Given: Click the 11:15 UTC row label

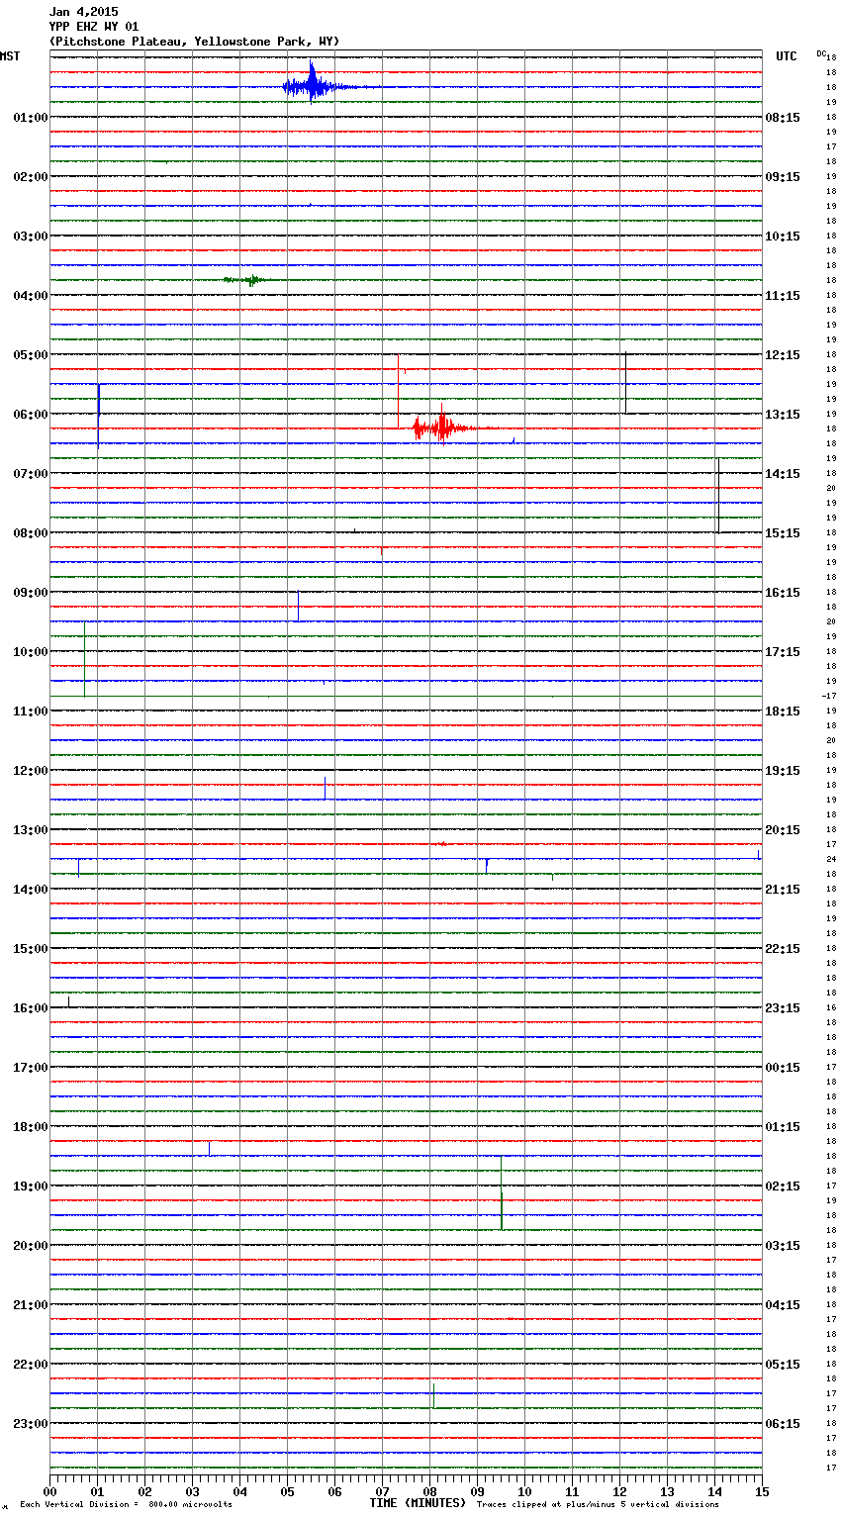Looking at the screenshot, I should [783, 296].
